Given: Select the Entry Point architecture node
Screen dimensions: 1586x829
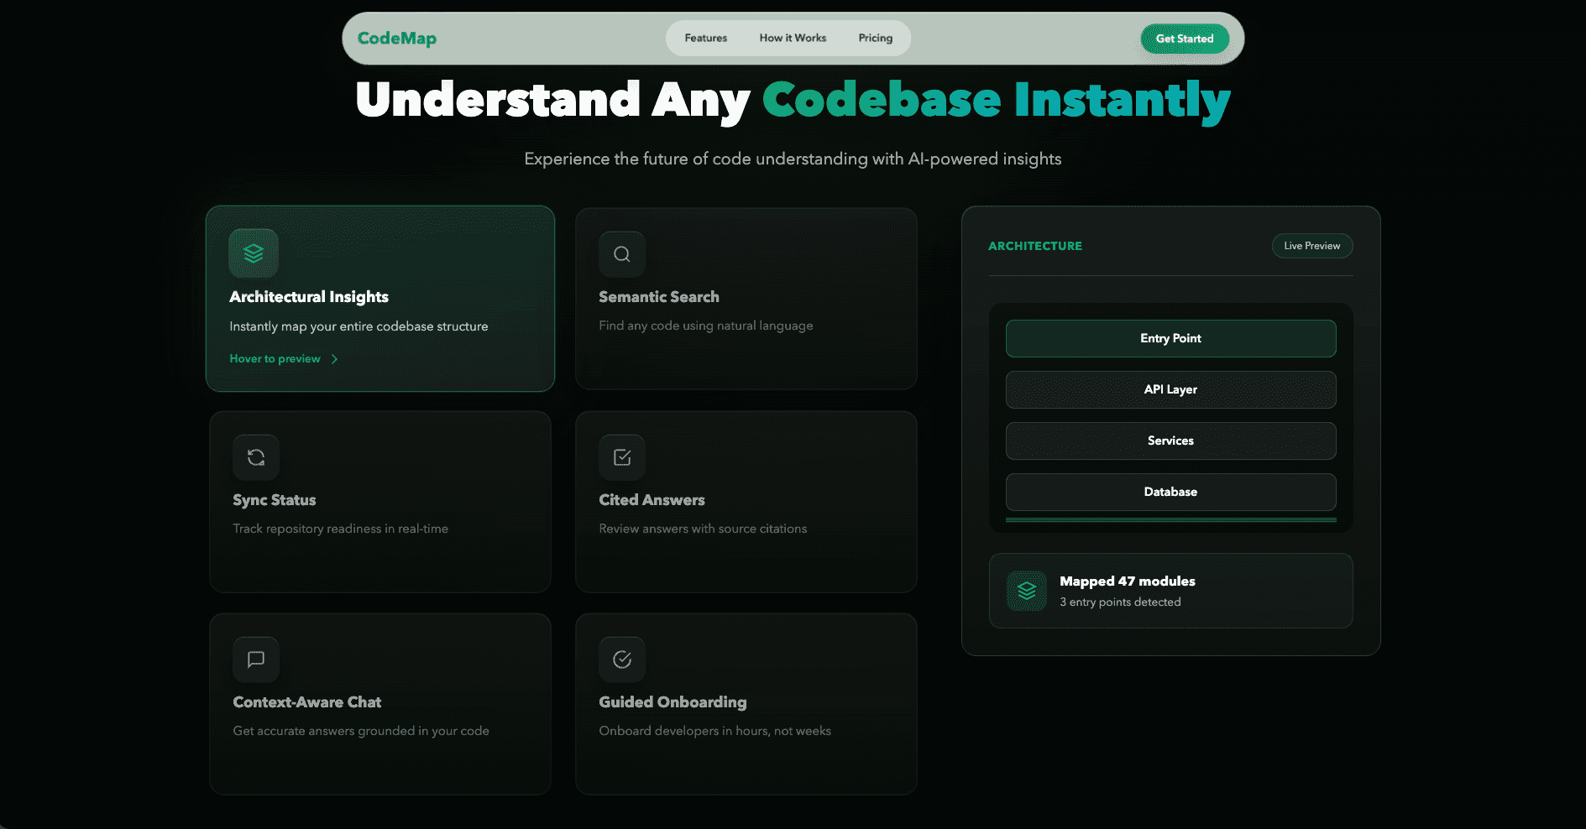Looking at the screenshot, I should [x=1170, y=338].
